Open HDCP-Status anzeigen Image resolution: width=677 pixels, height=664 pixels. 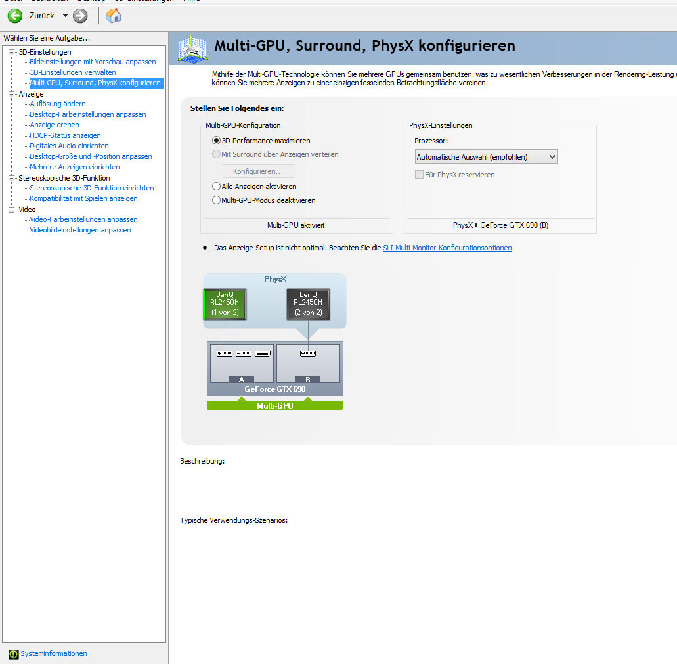point(65,135)
